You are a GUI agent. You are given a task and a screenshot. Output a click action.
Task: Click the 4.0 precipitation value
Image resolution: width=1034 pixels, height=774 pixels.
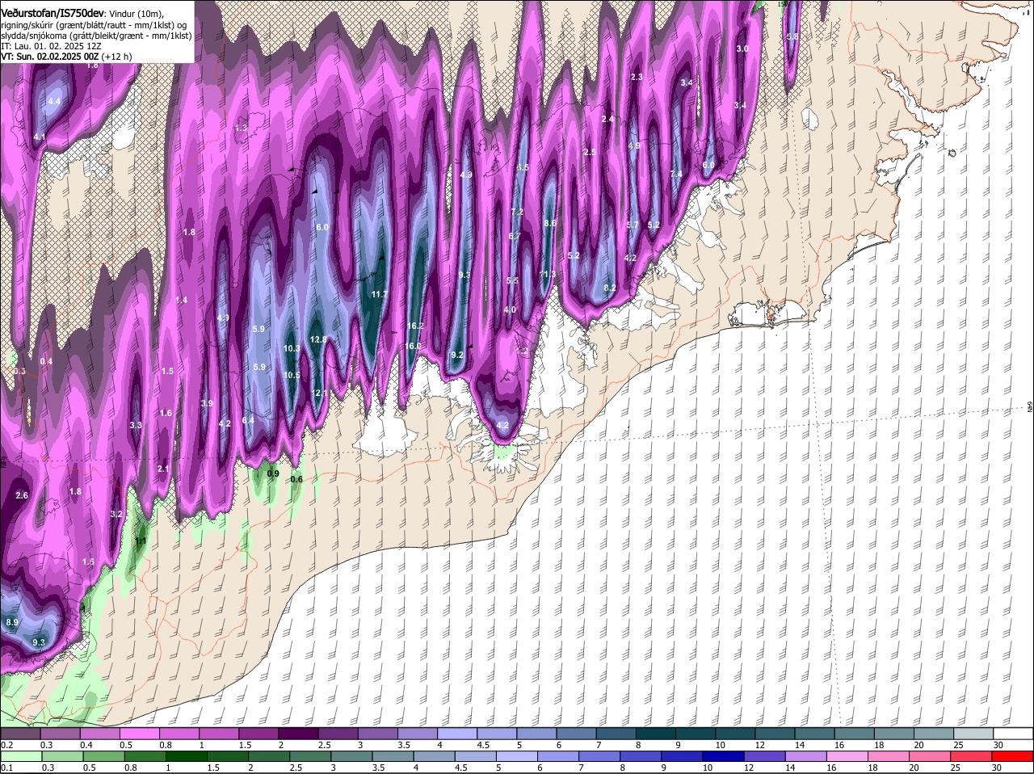coord(510,310)
